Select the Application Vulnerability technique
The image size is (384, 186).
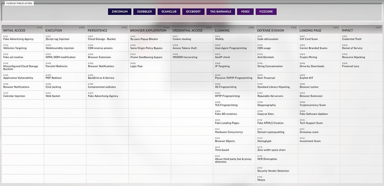(x=23, y=77)
